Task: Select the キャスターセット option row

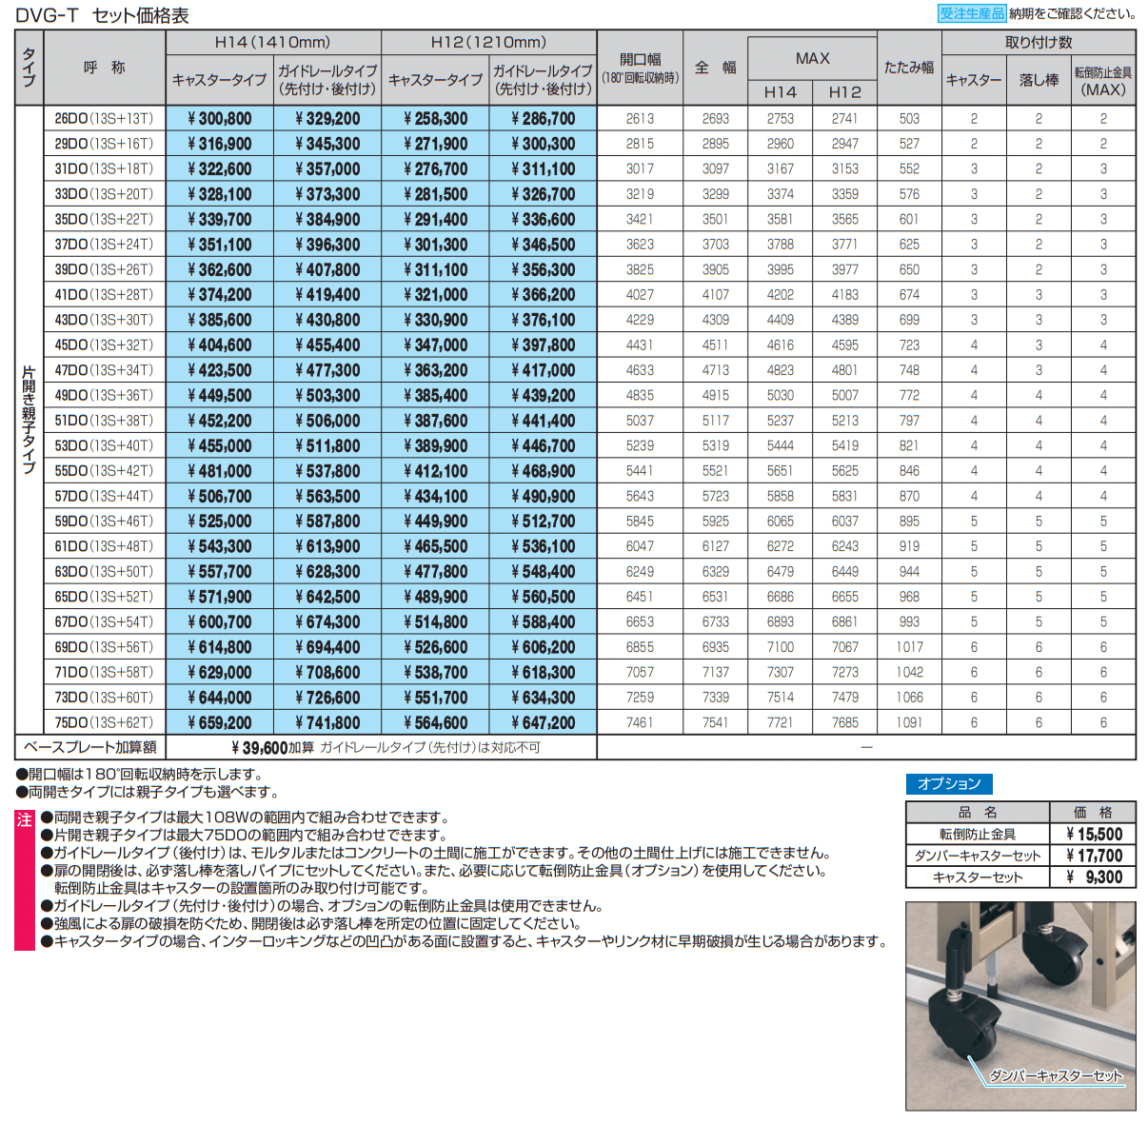Action: pyautogui.click(x=977, y=877)
